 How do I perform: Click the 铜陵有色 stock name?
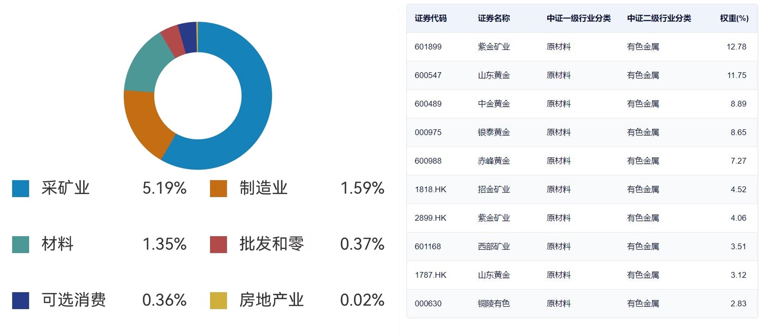(x=494, y=303)
